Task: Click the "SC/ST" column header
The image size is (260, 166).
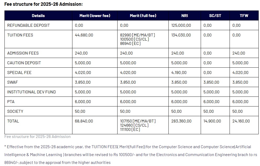Action: [x=215, y=16]
